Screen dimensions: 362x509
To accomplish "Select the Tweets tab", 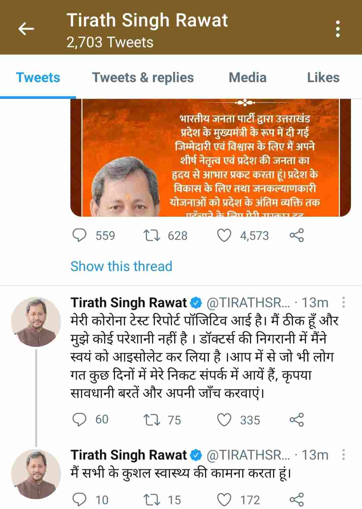I will click(38, 78).
